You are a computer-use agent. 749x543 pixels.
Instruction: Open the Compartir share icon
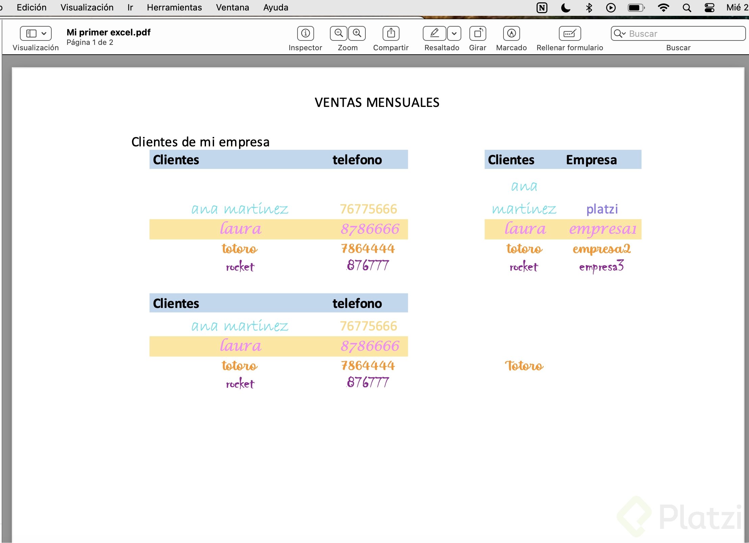391,33
